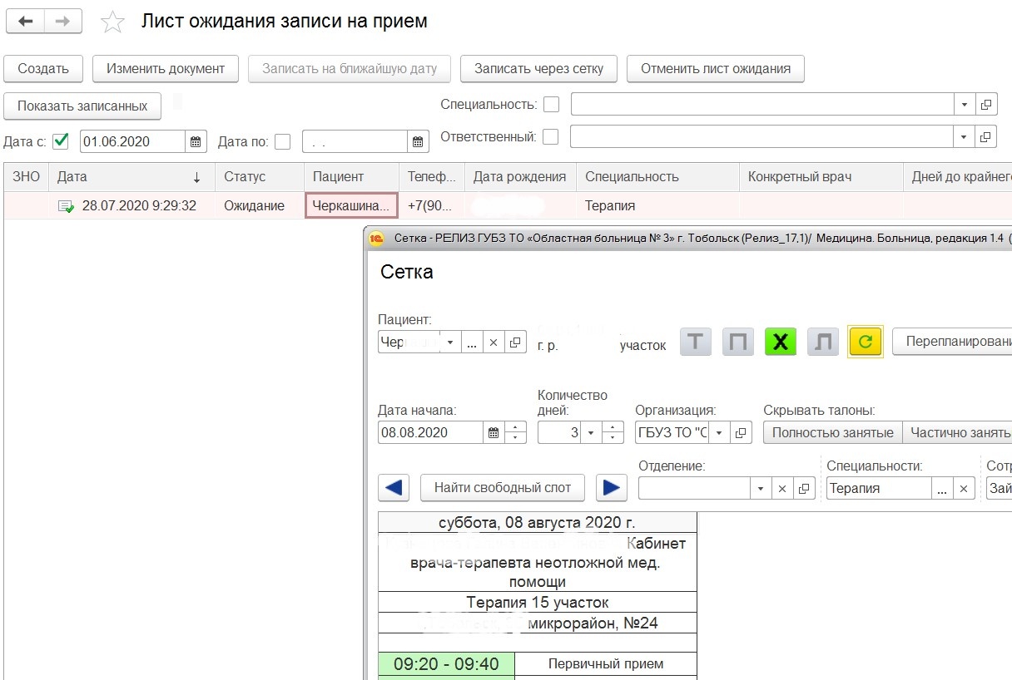Select the green 09:20 - 09:40 time slot
Screen dimensions: 1012x680
tap(446, 663)
